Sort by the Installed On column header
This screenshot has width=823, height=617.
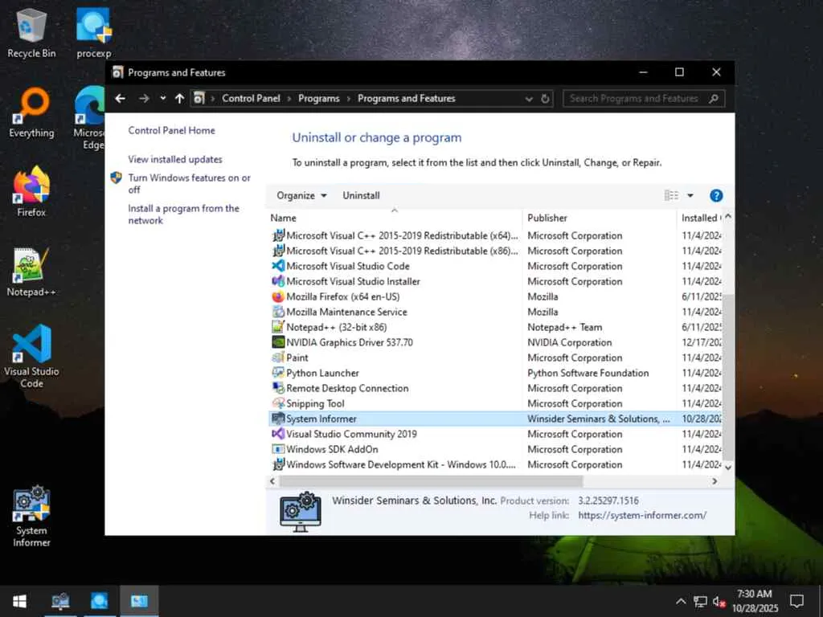tap(700, 218)
